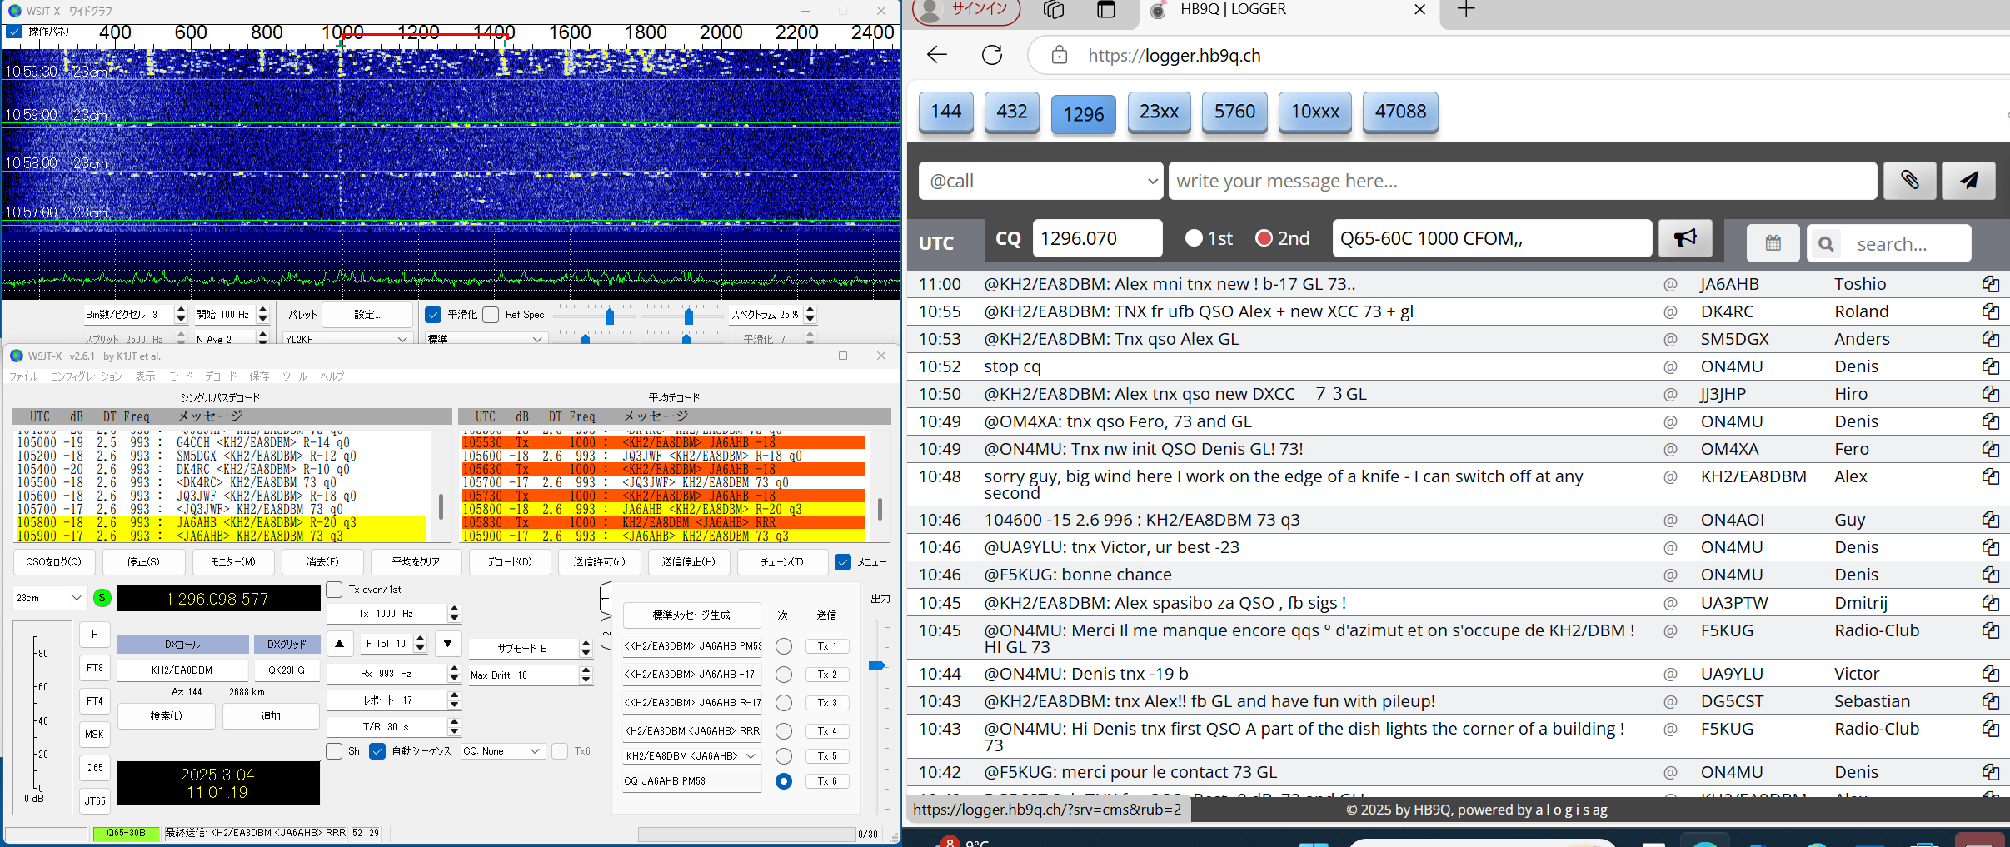Click the paper plane send icon

[x=1968, y=181]
